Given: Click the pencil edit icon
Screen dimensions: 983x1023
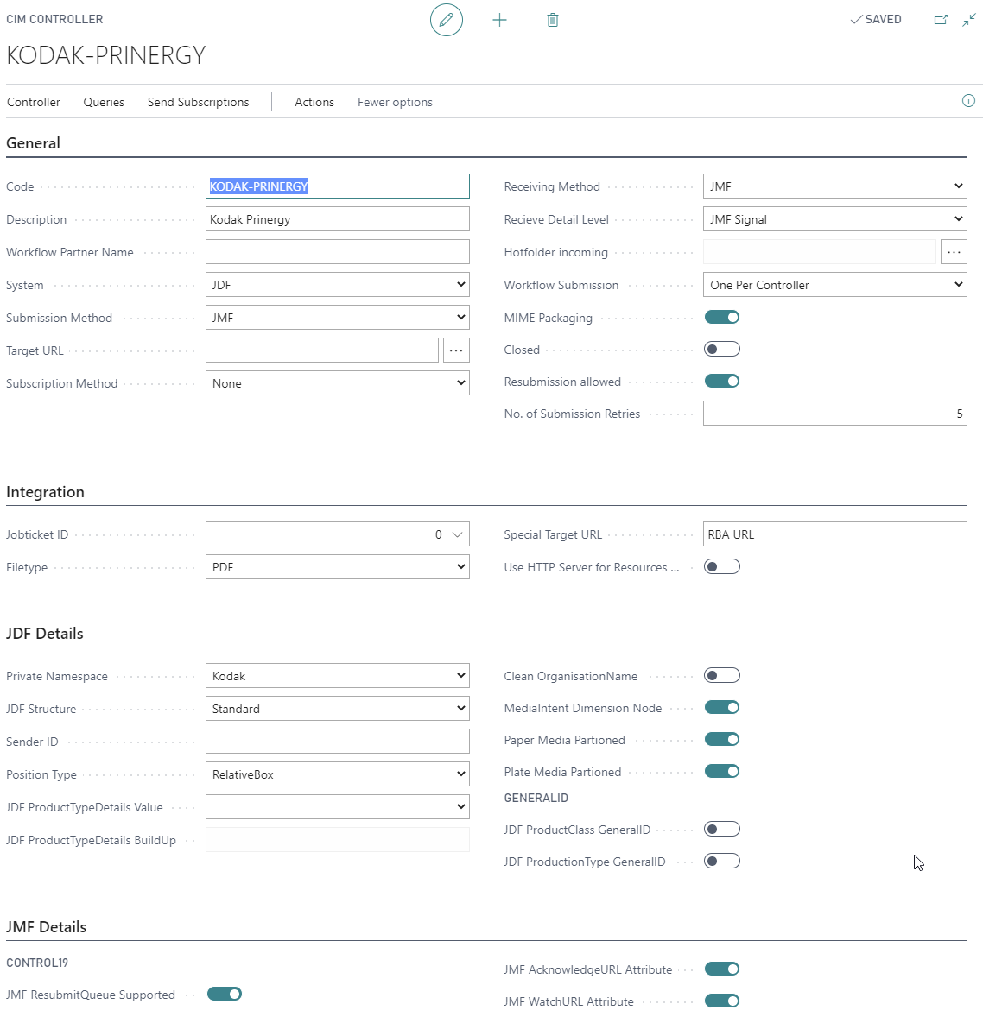Looking at the screenshot, I should [x=447, y=20].
